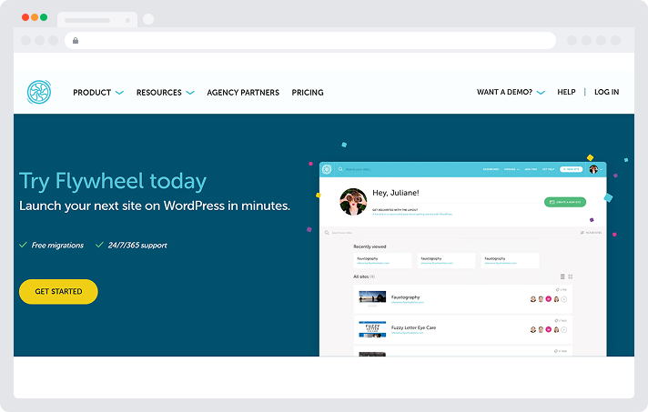This screenshot has width=648, height=412.
Task: Click the Try Flywheel today headline
Action: (x=113, y=181)
